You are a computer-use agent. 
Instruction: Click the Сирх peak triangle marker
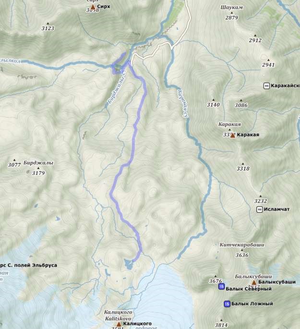click(93, 7)
